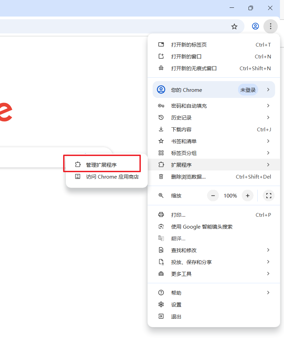Click the trash icon for 删除浏览数据
The height and width of the screenshot is (342, 284).
(x=161, y=177)
